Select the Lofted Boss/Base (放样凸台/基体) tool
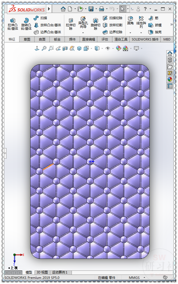The image size is (178, 284). pyautogui.click(x=48, y=25)
